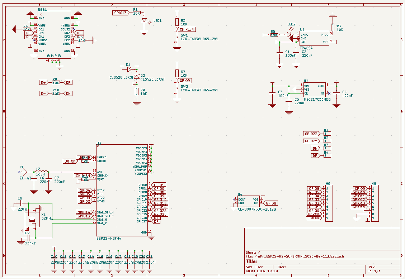
Task: Select the L1 antenna symbol
Action: click(24, 172)
